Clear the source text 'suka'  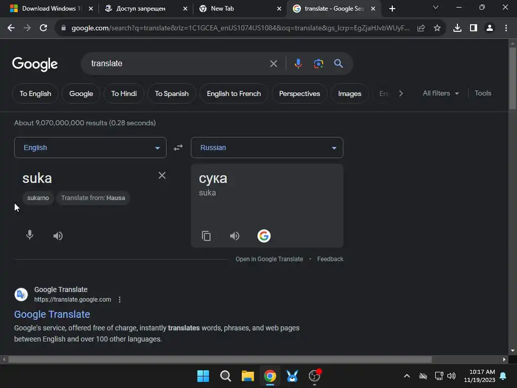point(162,175)
